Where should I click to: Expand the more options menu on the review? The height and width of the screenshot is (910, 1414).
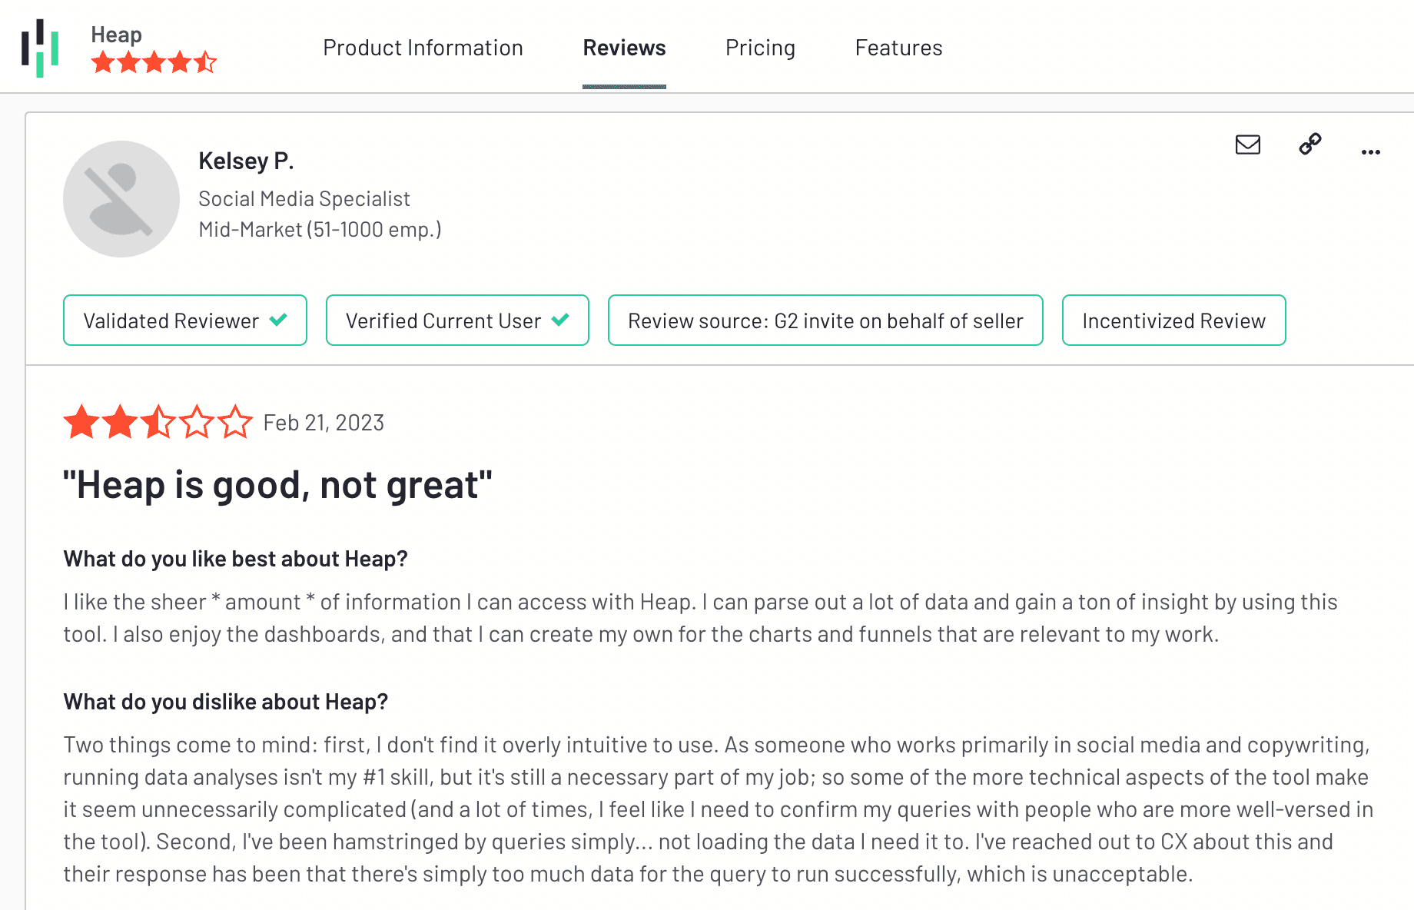(1370, 151)
